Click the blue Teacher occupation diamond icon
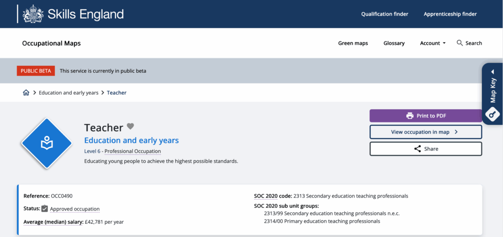Viewport: 503px width, 237px height. pyautogui.click(x=47, y=144)
